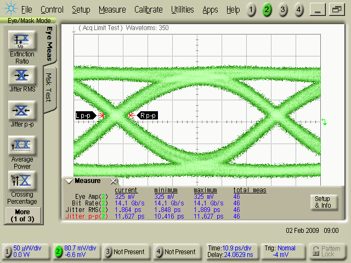Close the Measure results panel
Screen dimensions: 351x263
tap(114, 181)
